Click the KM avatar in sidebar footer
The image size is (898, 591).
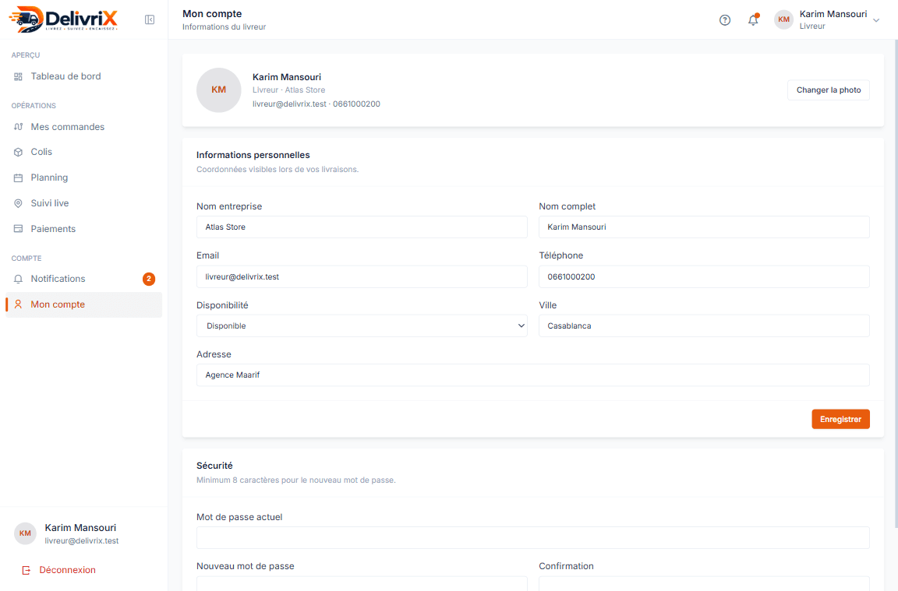tap(25, 533)
